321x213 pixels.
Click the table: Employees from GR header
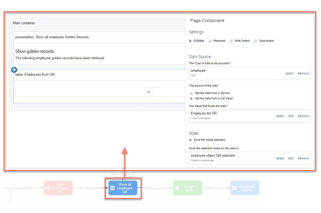tap(98, 75)
